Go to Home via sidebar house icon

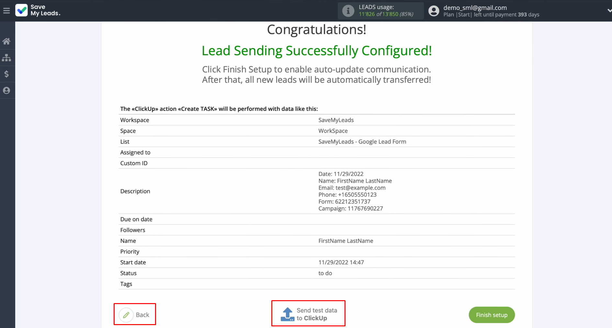(6, 41)
